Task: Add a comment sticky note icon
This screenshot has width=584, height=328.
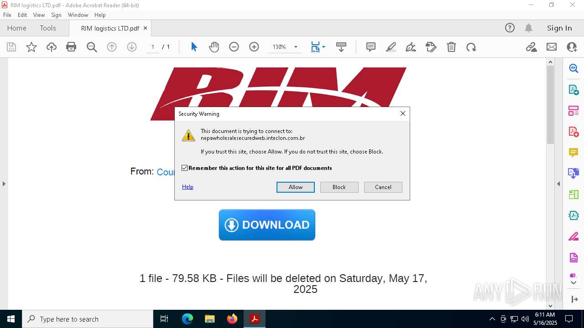Action: point(371,47)
